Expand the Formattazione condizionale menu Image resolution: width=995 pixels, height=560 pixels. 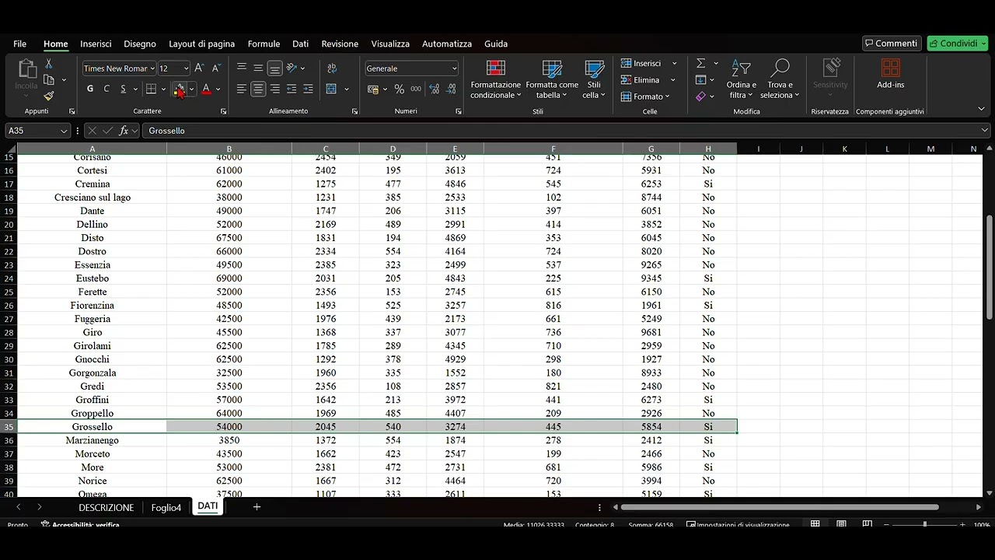pos(496,79)
